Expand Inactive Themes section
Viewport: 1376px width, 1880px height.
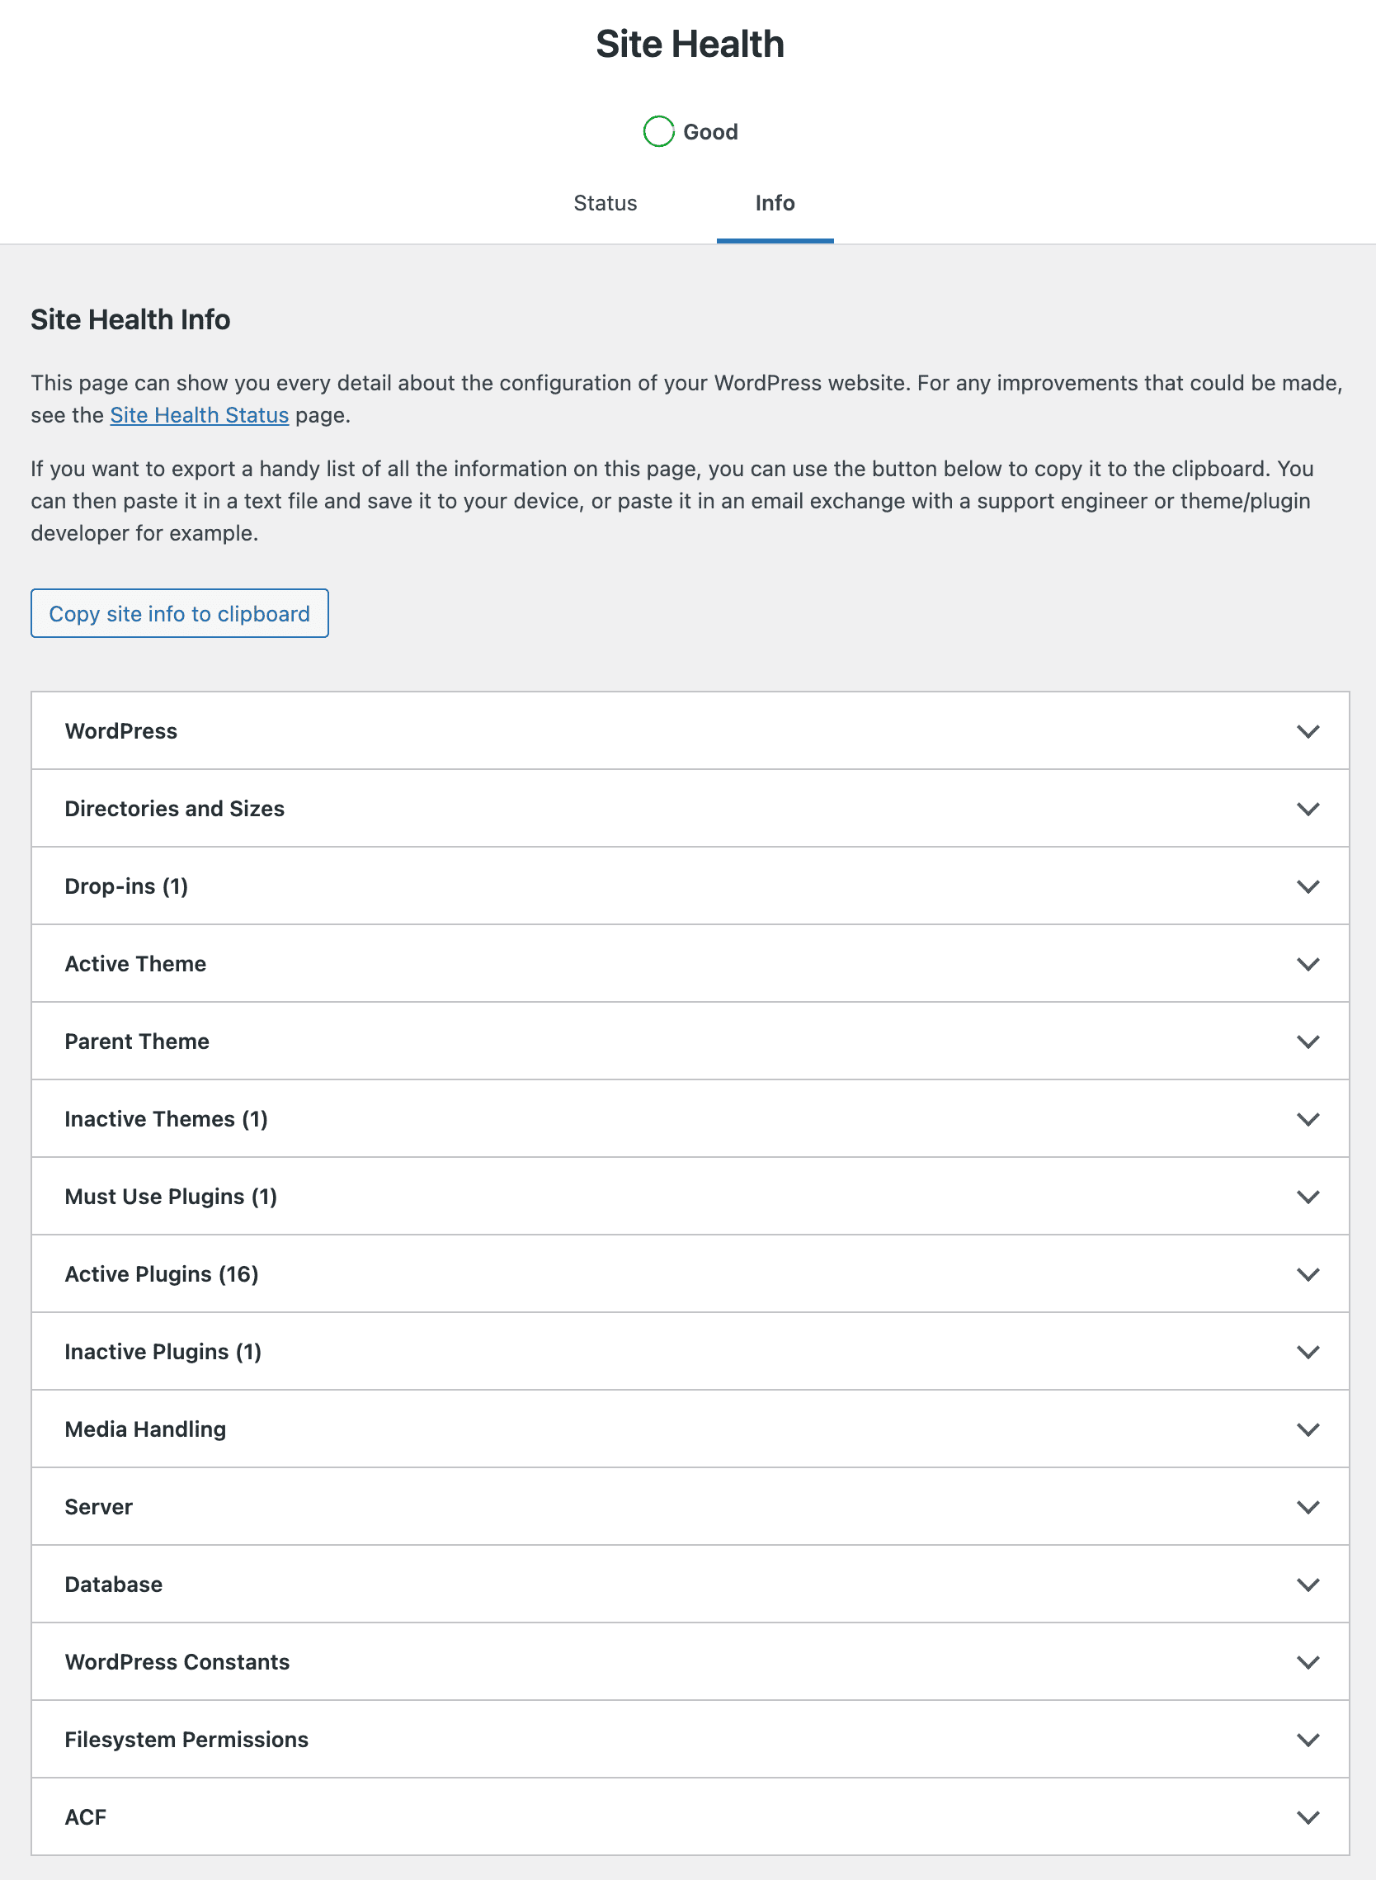688,1118
